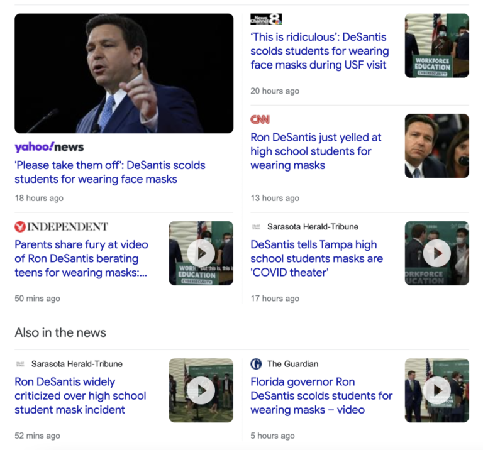Play The Guardian's DeSantis video
Viewport: 483px width, 450px height.
[436, 390]
